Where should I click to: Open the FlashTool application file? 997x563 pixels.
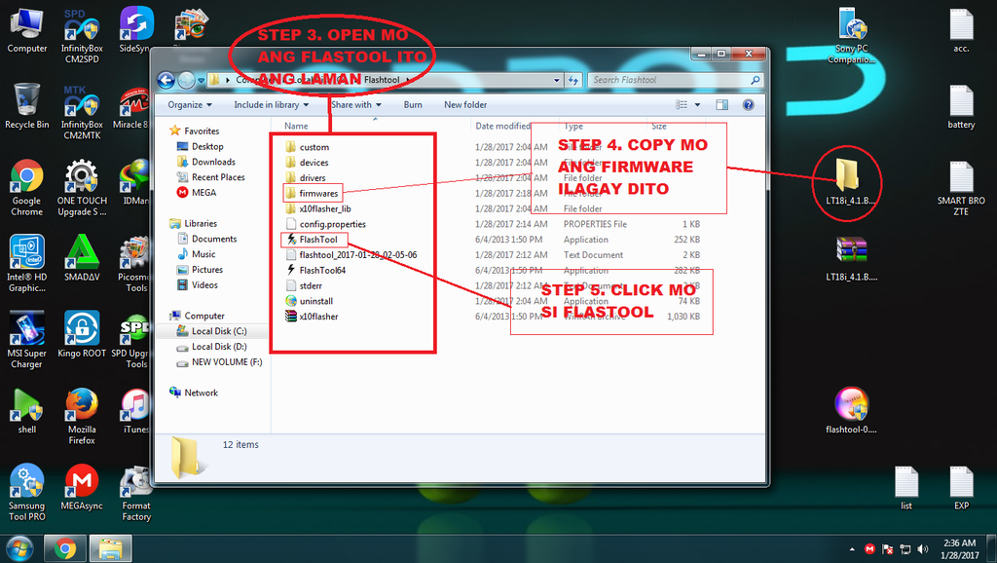[x=317, y=240]
